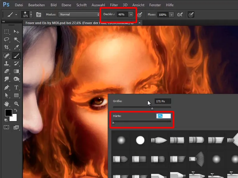Toggle the brush panel button
Viewport: 238px width, 178px height.
click(39, 15)
